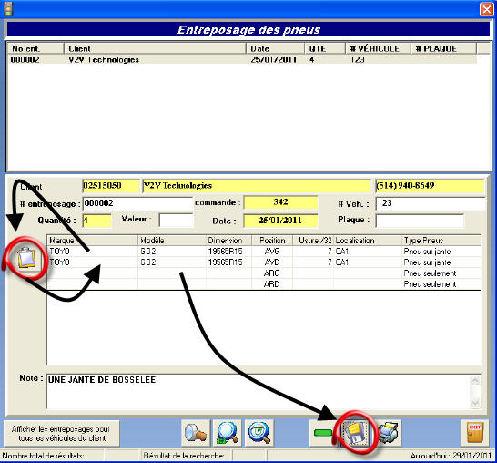Click the '# VÉHICULE' column header

click(378, 48)
